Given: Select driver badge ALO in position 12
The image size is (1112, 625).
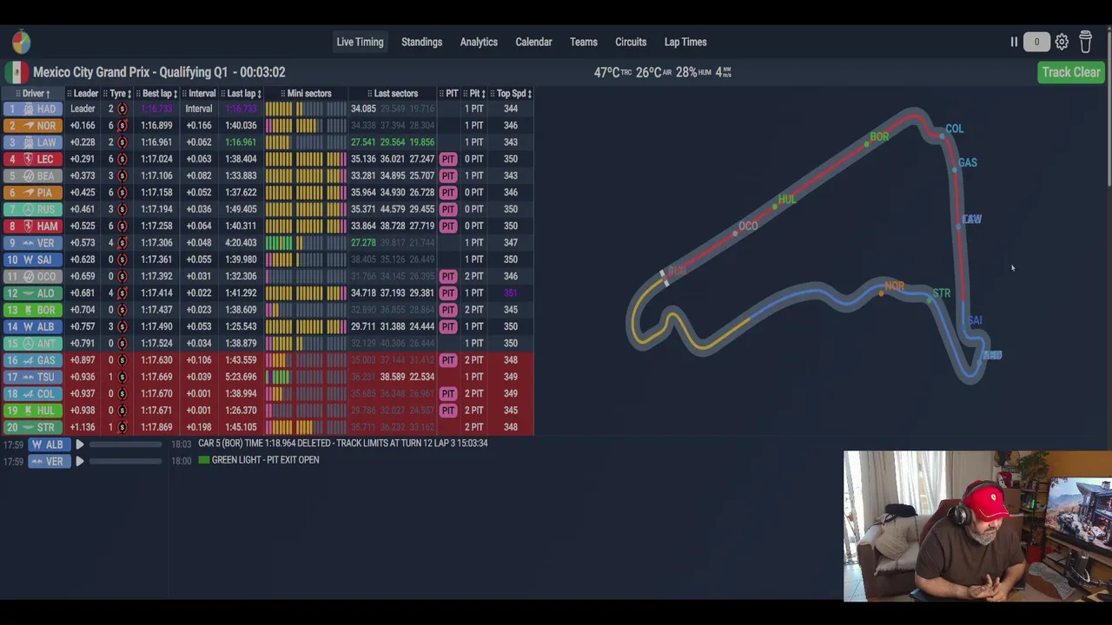Looking at the screenshot, I should pos(31,293).
